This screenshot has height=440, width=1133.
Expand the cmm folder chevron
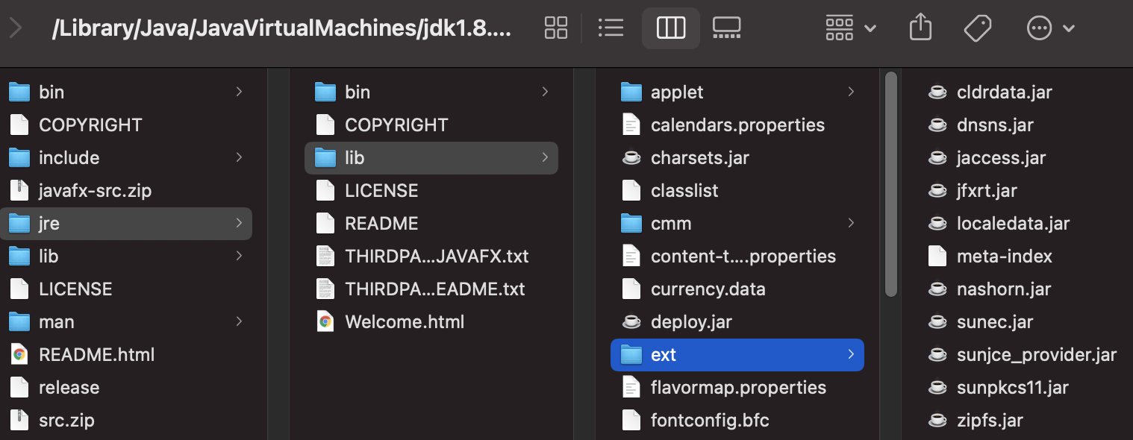[x=851, y=223]
